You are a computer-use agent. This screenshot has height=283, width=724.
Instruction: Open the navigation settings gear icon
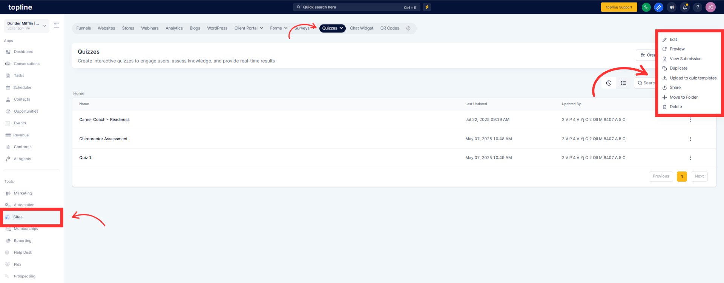tap(408, 28)
